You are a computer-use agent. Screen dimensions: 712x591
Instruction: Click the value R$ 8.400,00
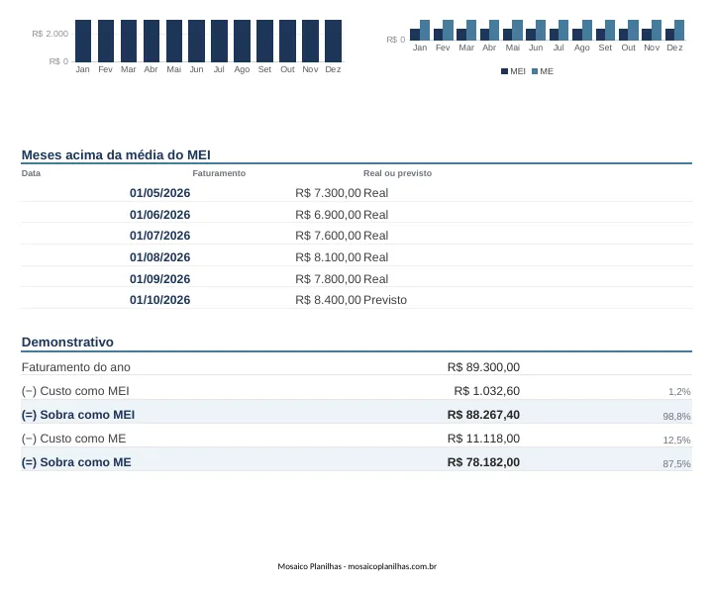click(x=328, y=300)
